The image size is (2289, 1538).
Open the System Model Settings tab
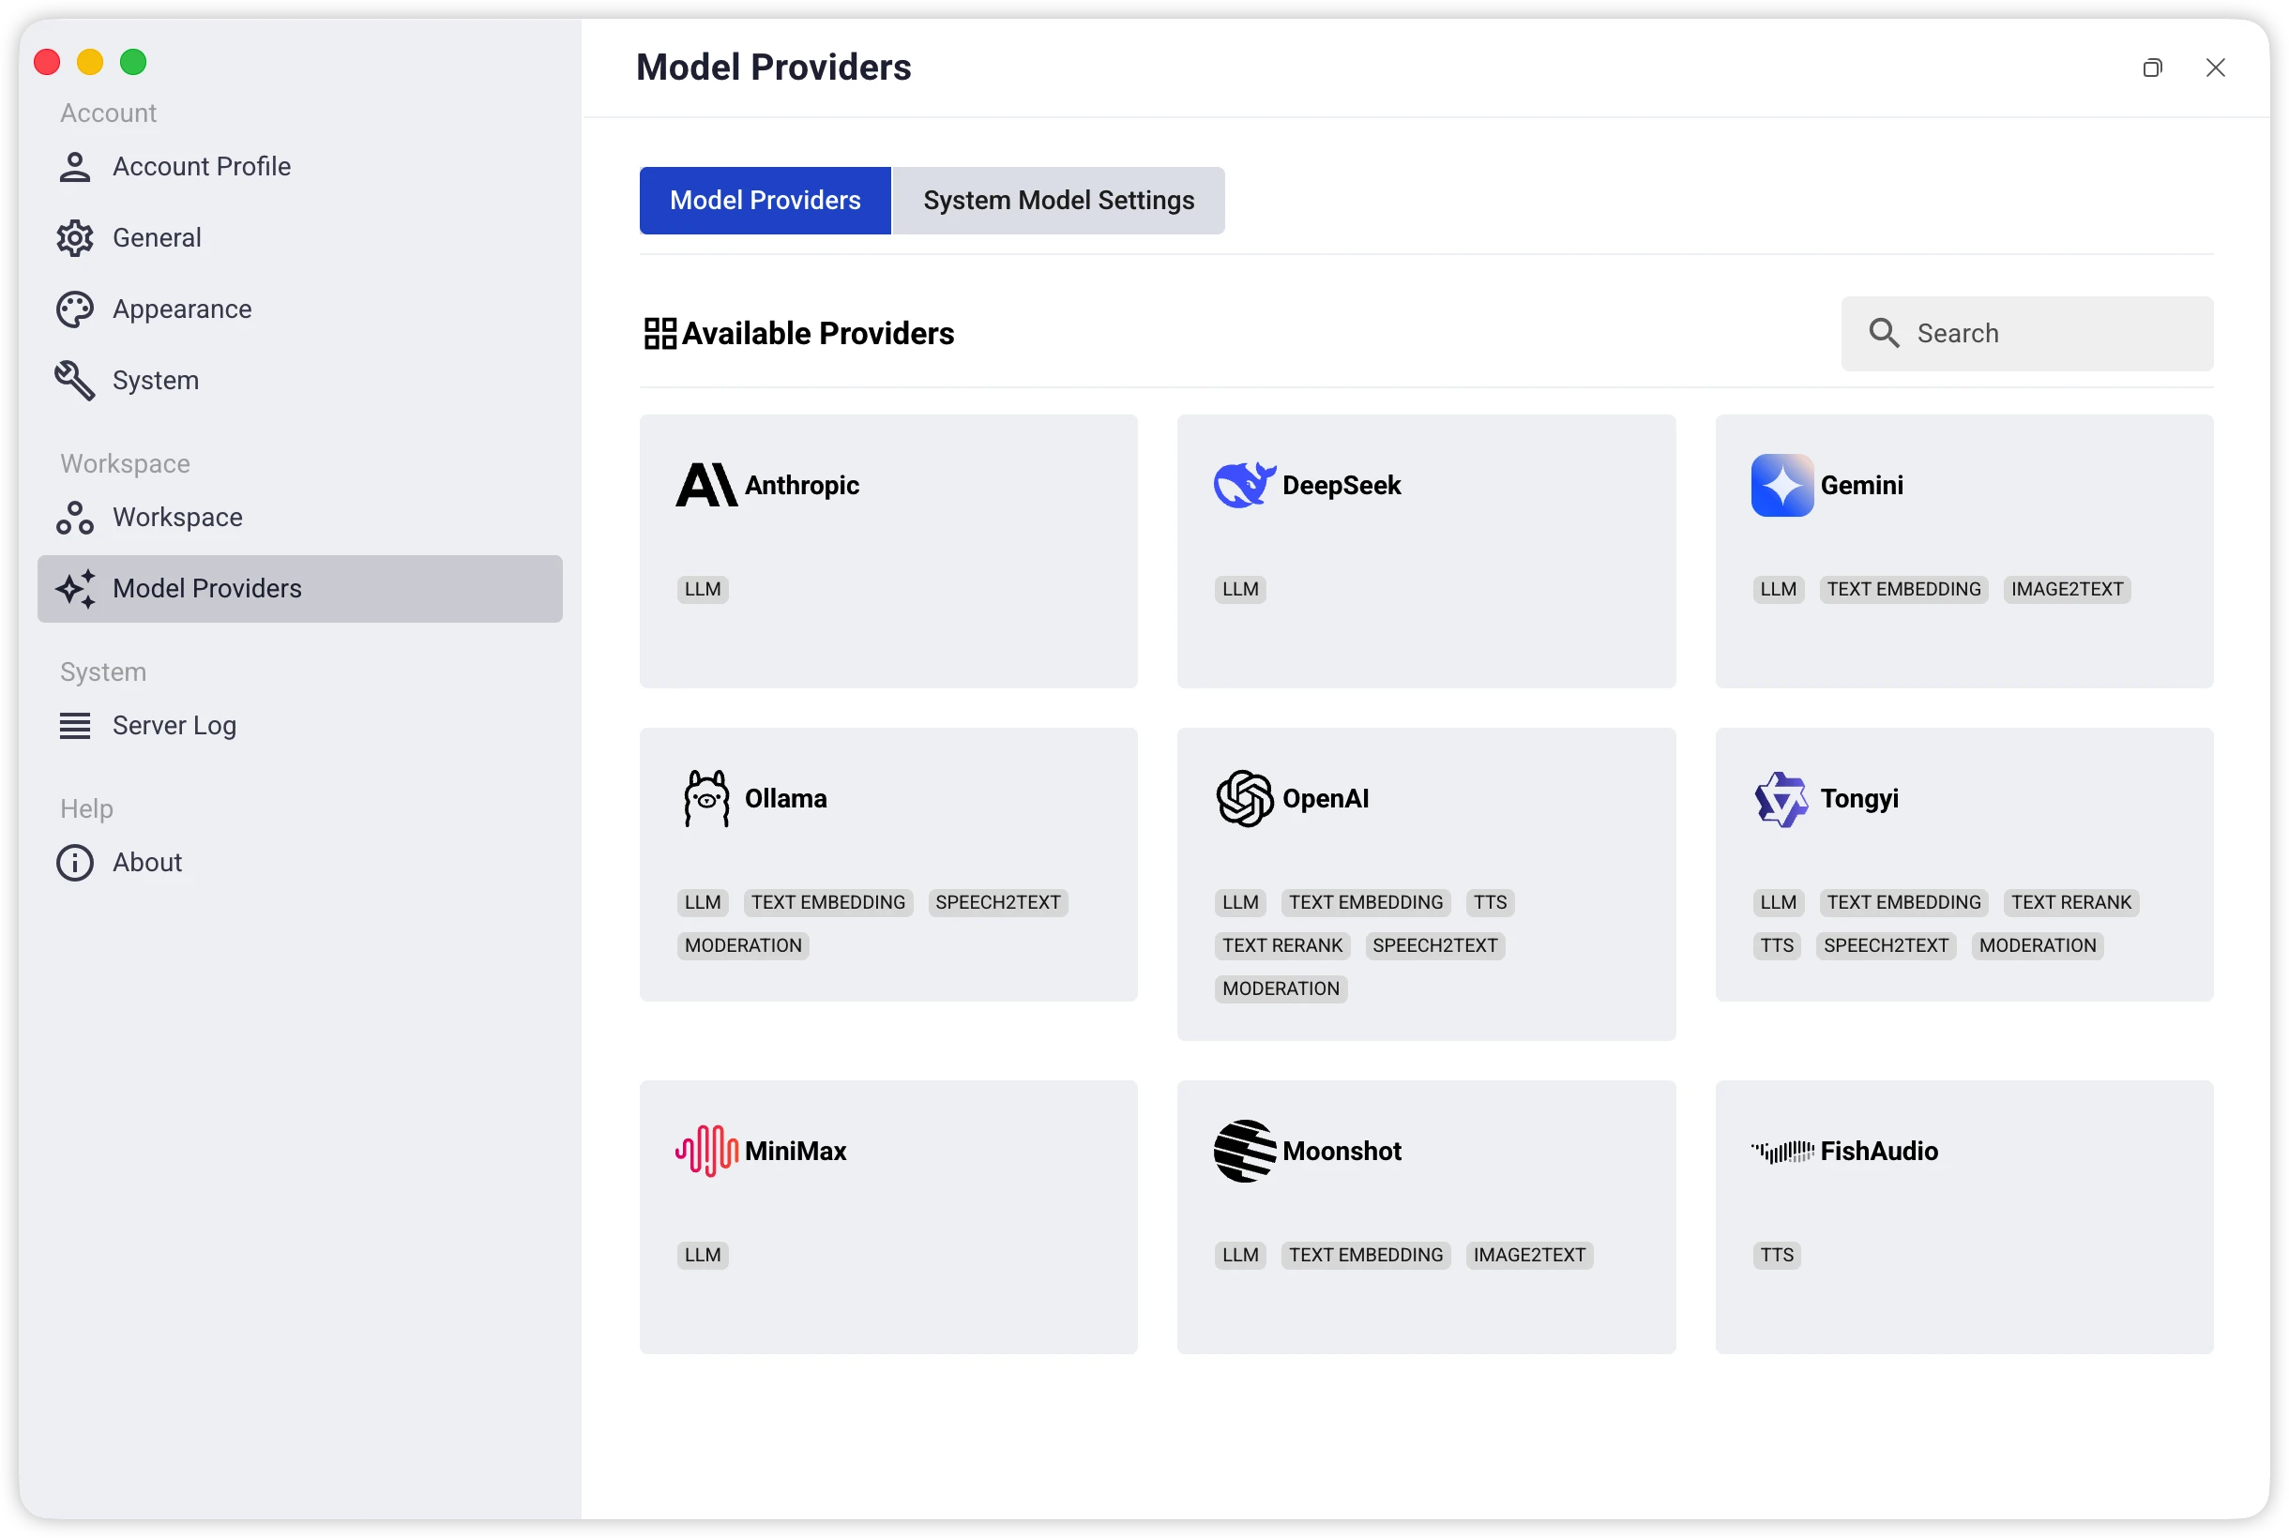tap(1058, 201)
